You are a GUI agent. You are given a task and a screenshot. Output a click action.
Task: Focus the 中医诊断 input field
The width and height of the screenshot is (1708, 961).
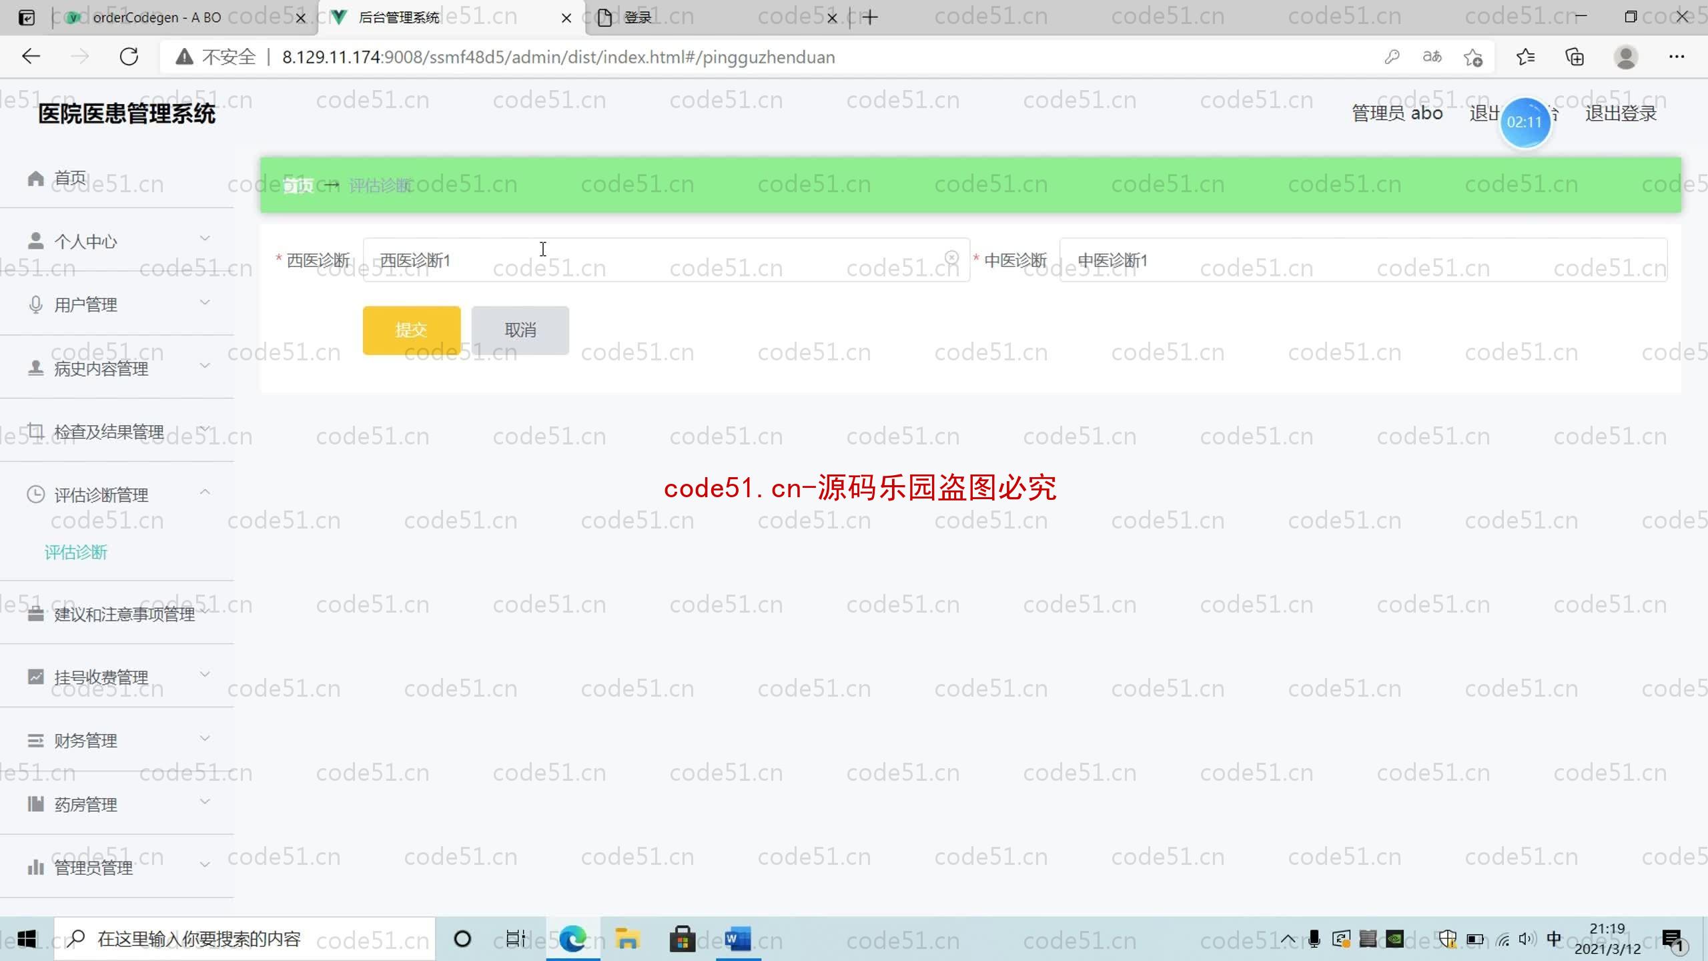click(1363, 260)
